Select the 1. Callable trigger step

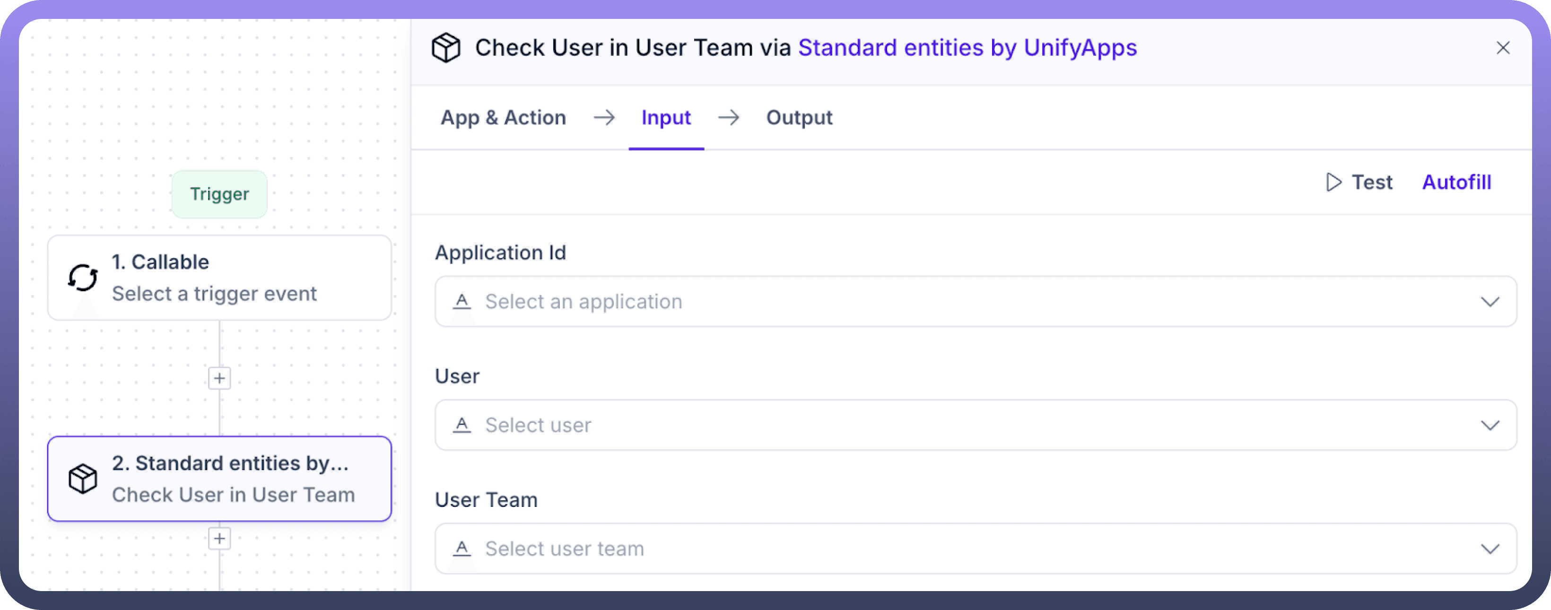pos(219,278)
